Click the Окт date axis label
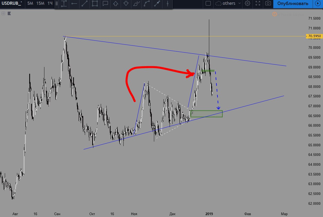The width and height of the screenshot is (323, 217). coord(92,214)
